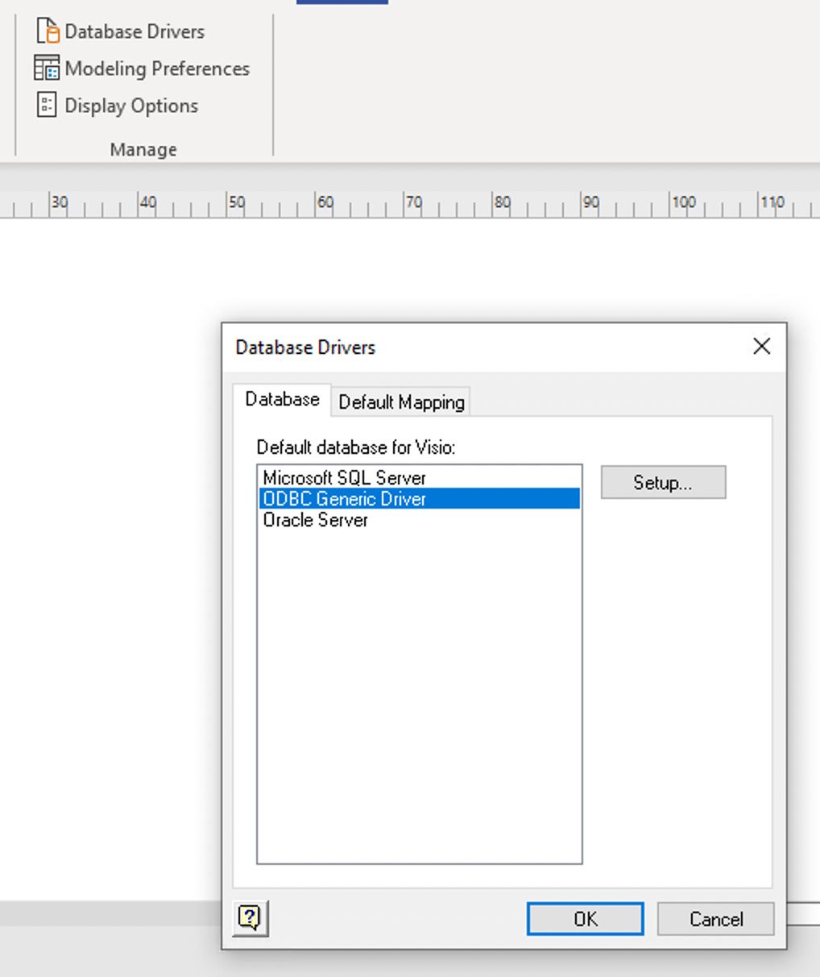Screen dimensions: 820x977
Task: Click the Setup... button
Action: tap(663, 482)
